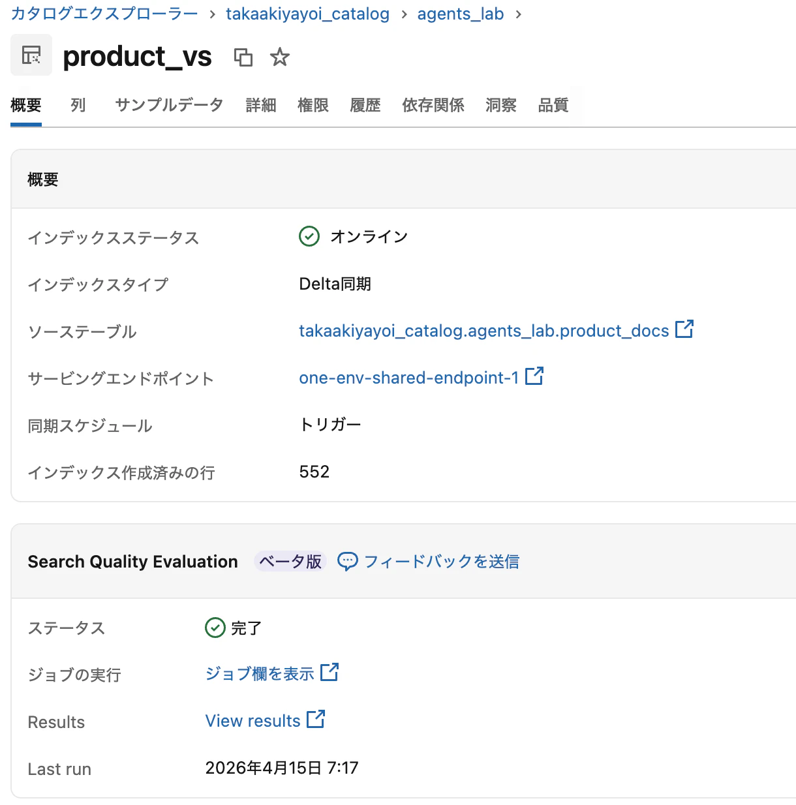
Task: Go back to カタログエクスプローラー
Action: pyautogui.click(x=102, y=14)
